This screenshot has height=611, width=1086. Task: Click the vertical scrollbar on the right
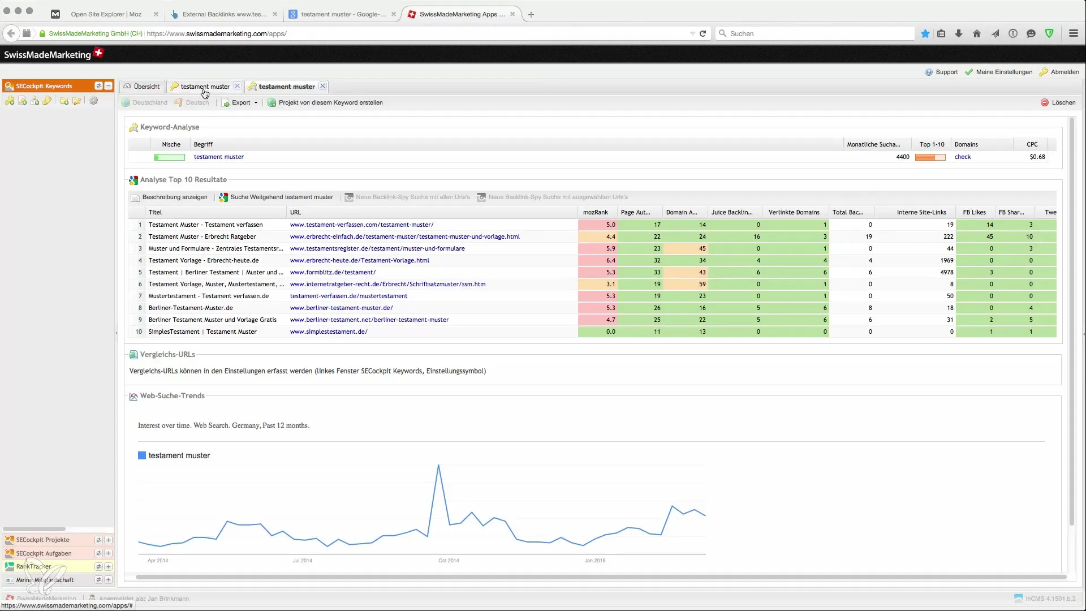point(1071,321)
